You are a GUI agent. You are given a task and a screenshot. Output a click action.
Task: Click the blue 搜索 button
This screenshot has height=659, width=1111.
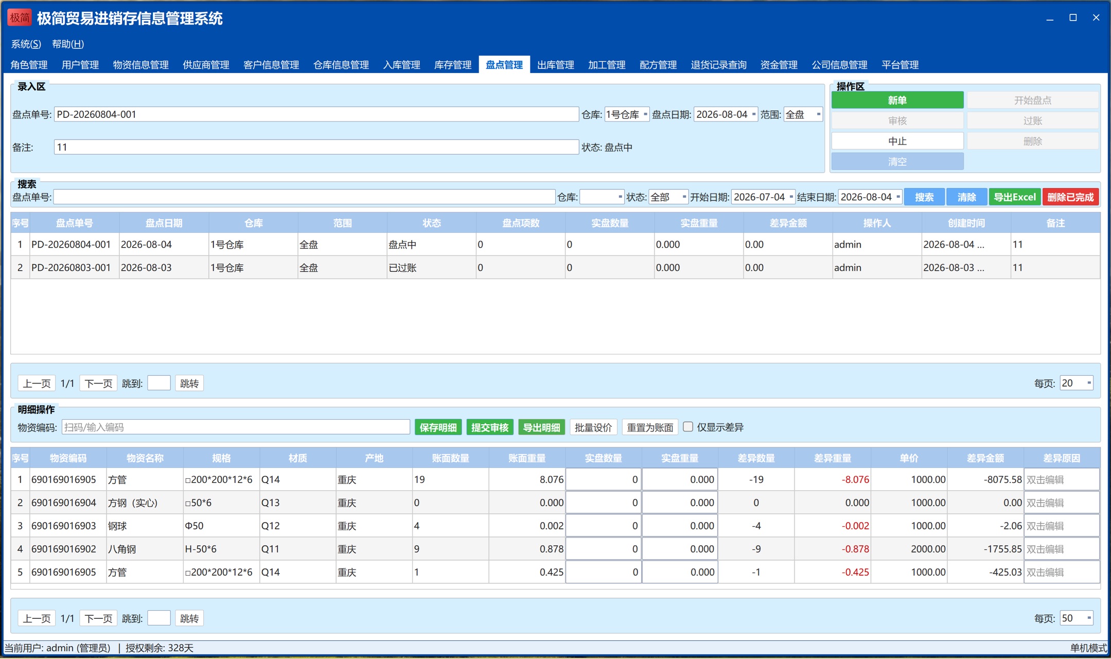tap(924, 197)
